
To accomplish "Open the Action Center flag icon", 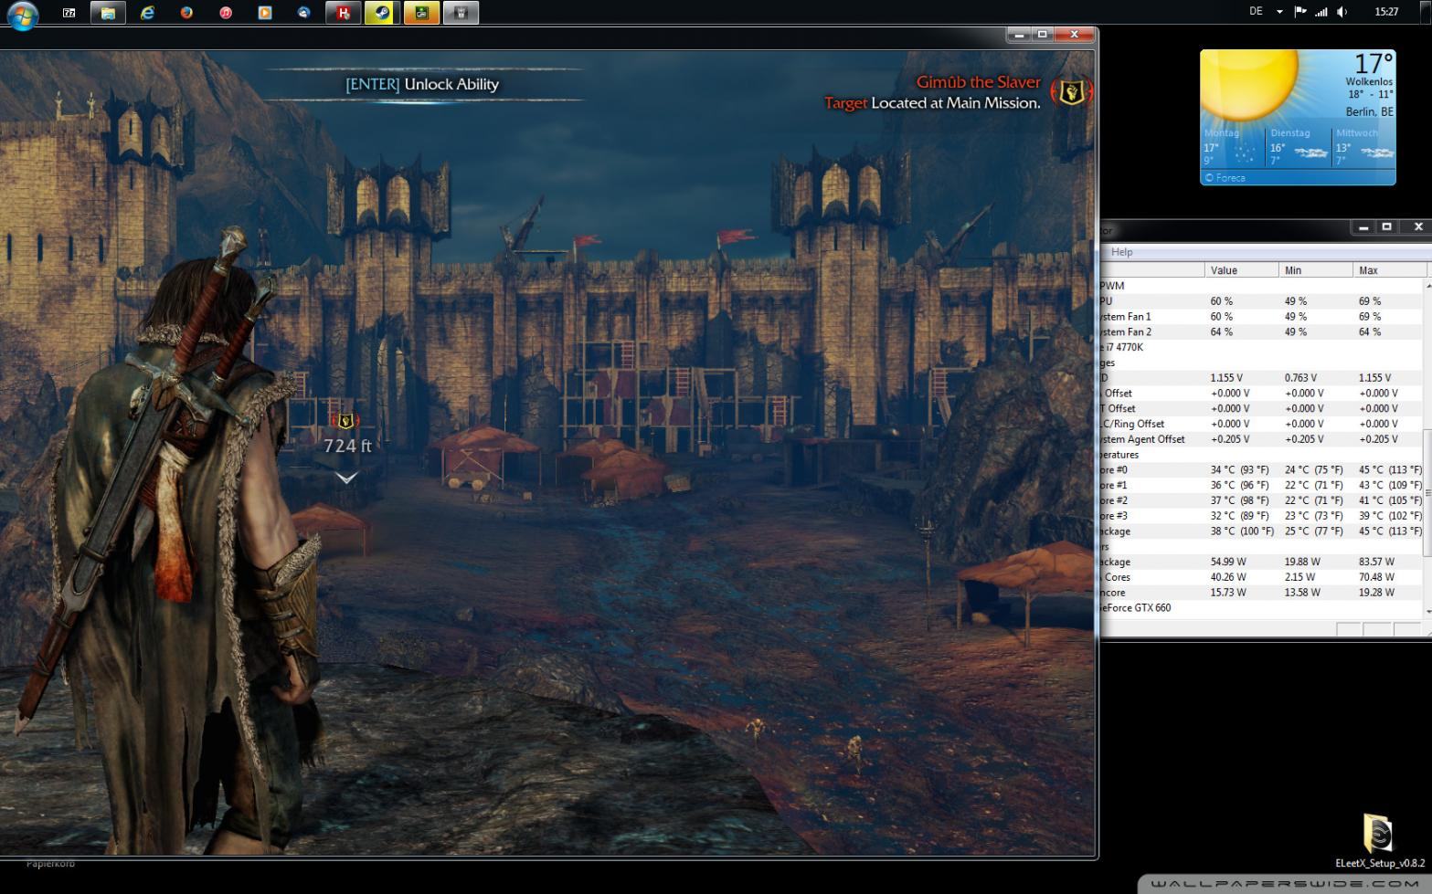I will tap(1300, 12).
